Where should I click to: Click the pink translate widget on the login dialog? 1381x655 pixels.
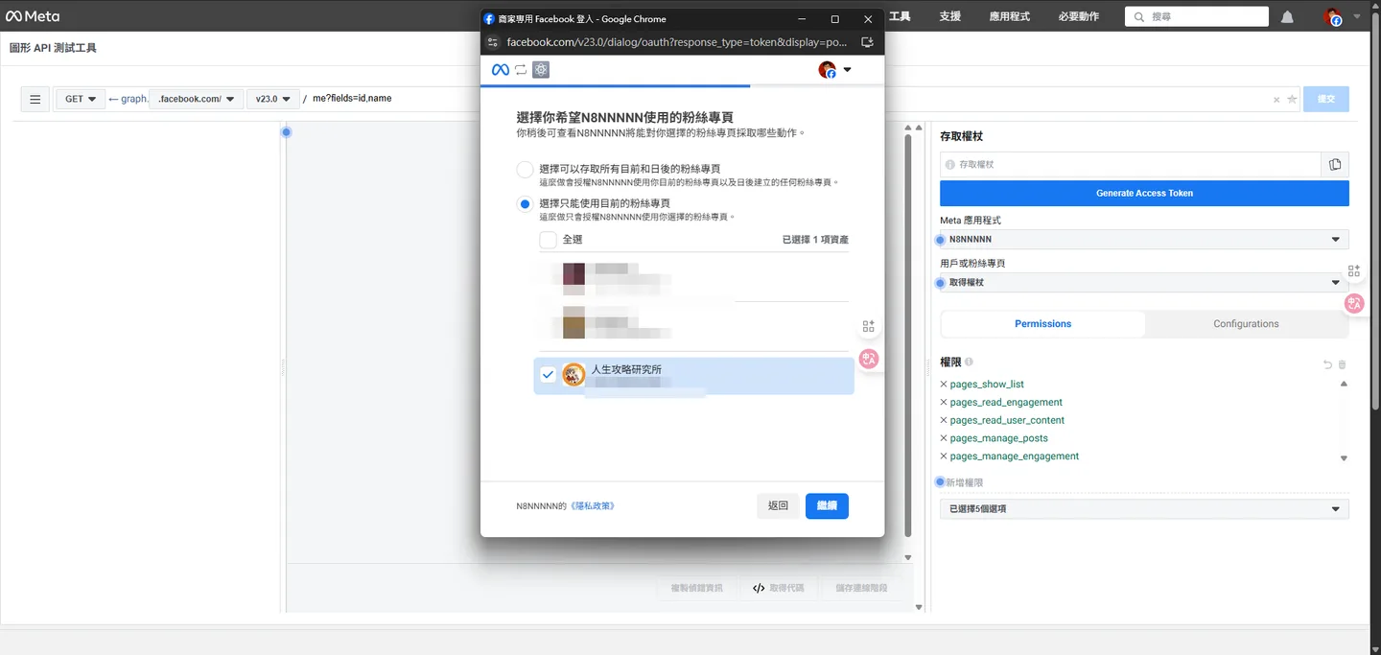click(869, 359)
